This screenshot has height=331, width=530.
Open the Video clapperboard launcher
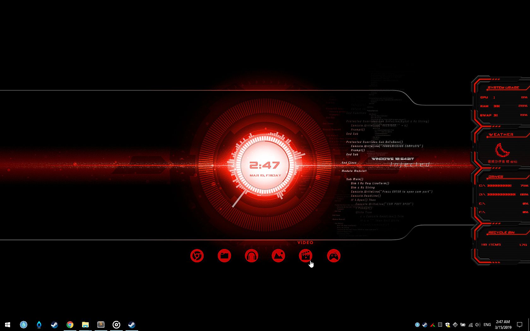point(305,256)
